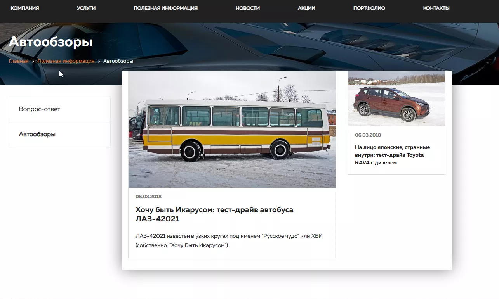499x299 pixels.
Task: Open the ЛАЗ bus photo thumbnail
Action: pos(232,130)
